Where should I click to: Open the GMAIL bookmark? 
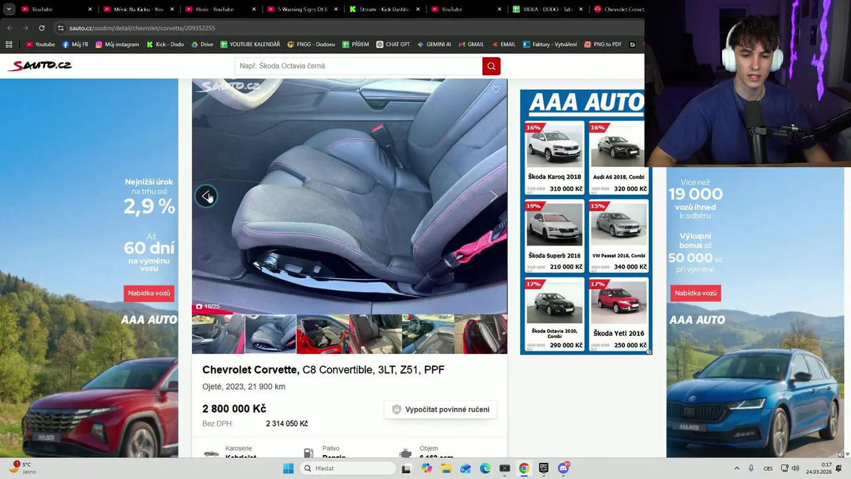[x=471, y=45]
